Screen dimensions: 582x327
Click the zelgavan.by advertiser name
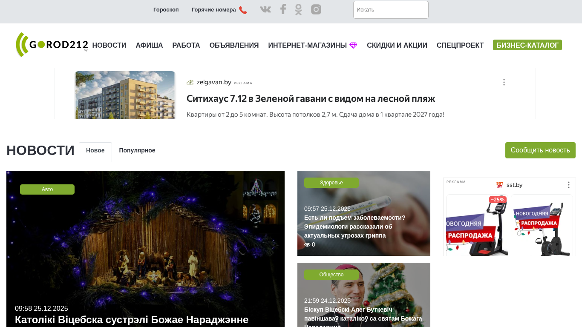[x=214, y=82]
